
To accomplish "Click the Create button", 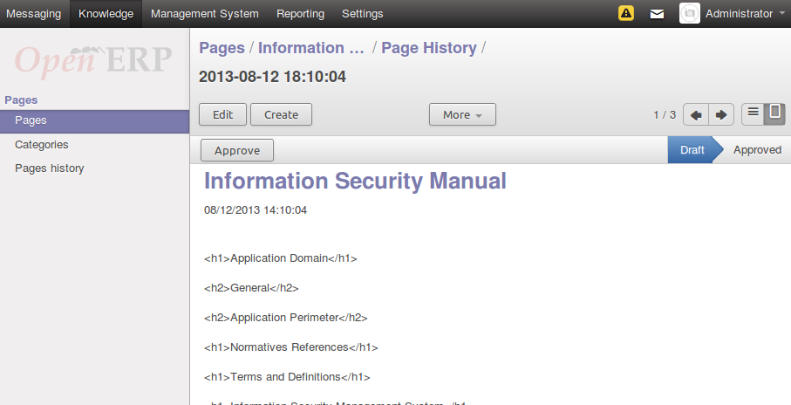I will coord(281,114).
